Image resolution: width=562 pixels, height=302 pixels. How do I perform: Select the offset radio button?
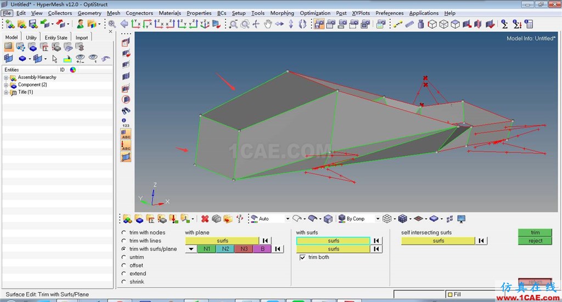tap(123, 265)
